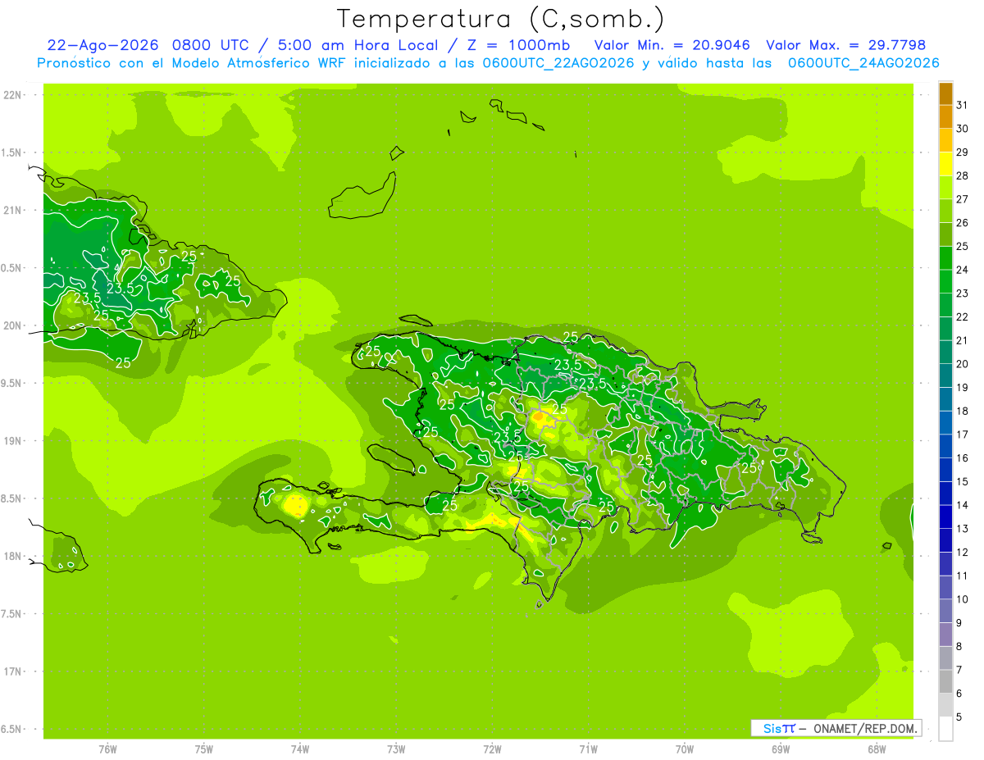Click the "7.5N" latitude axis label
This screenshot has width=984, height=760.
coord(12,614)
